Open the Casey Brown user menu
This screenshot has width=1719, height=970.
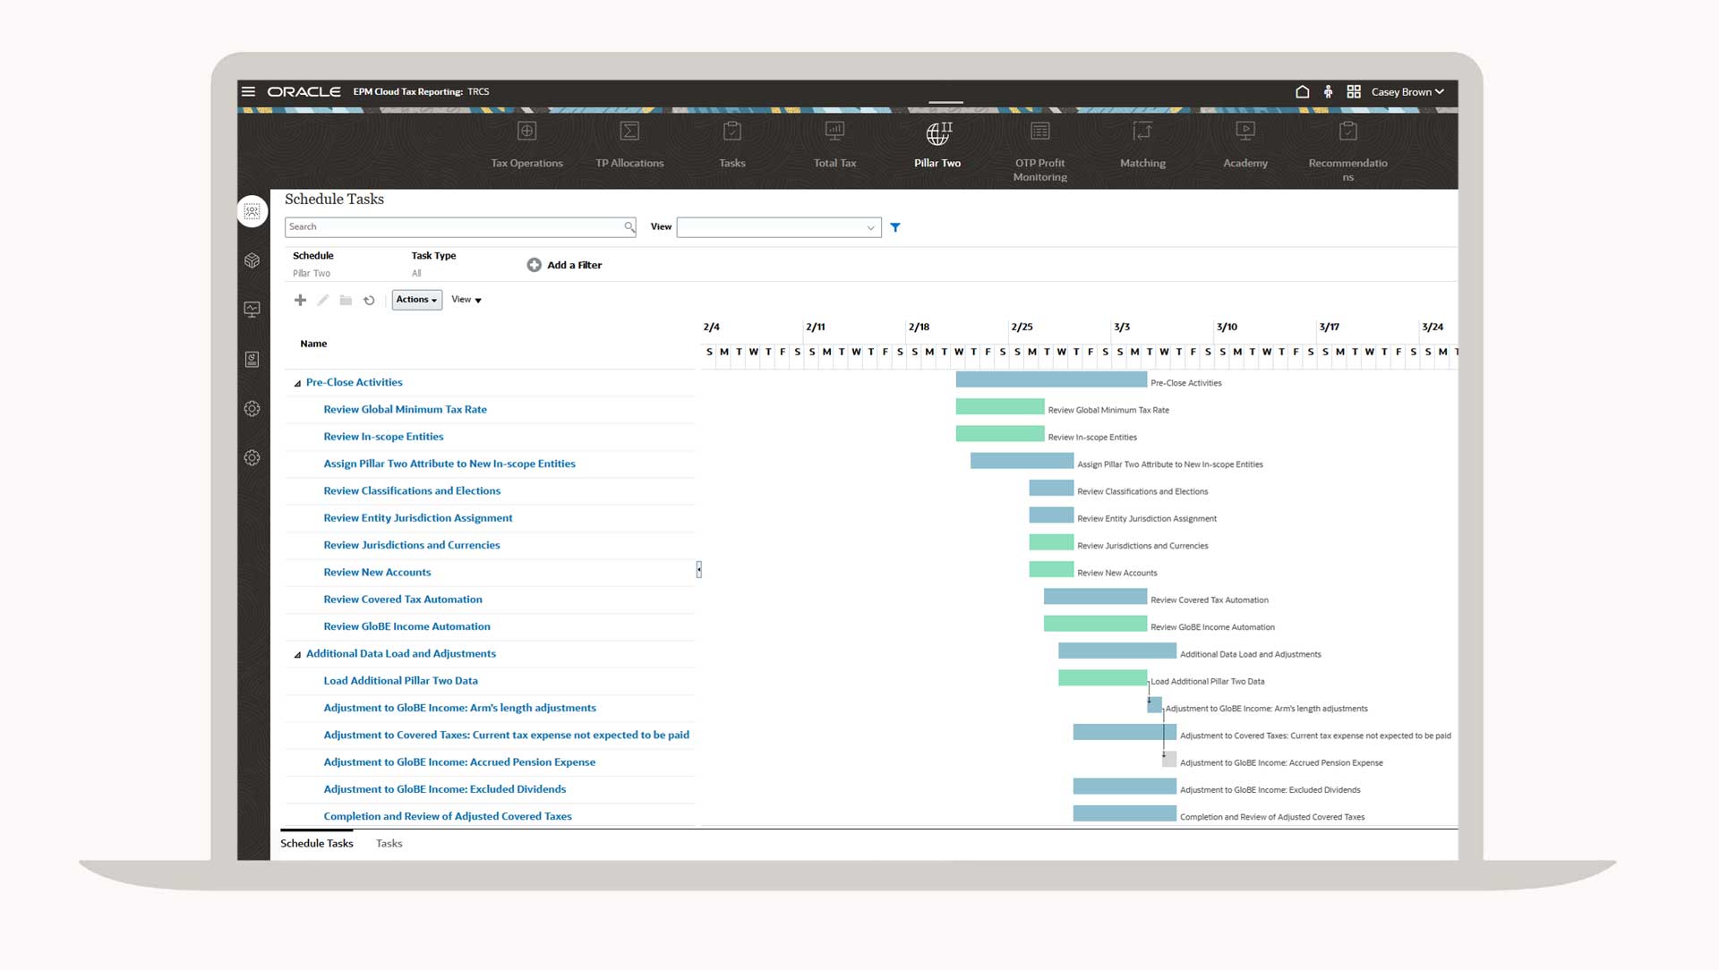tap(1407, 91)
